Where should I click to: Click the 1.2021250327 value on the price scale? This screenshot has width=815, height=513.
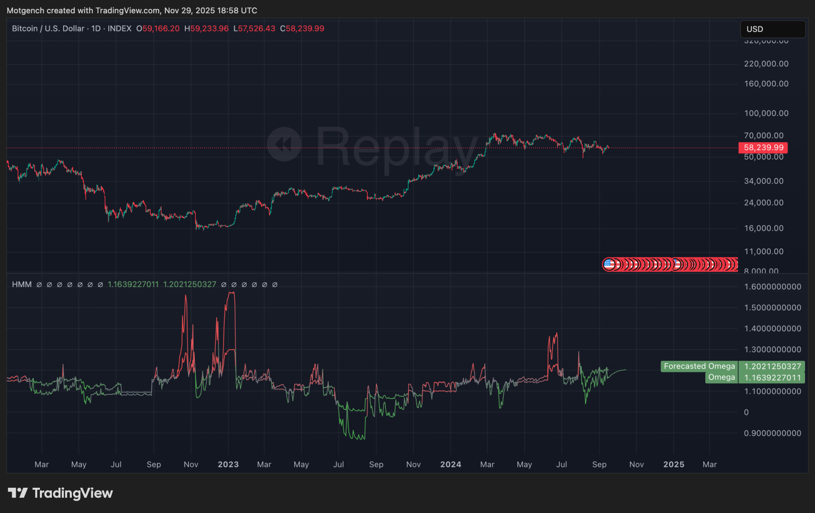772,366
